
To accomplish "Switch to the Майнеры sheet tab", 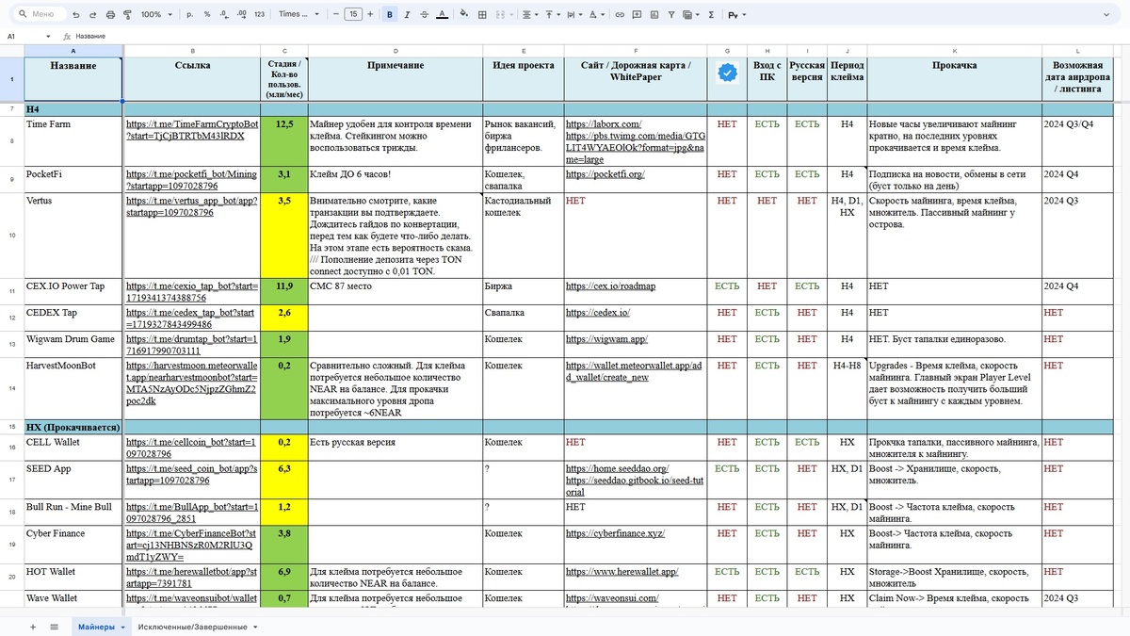I will [97, 626].
